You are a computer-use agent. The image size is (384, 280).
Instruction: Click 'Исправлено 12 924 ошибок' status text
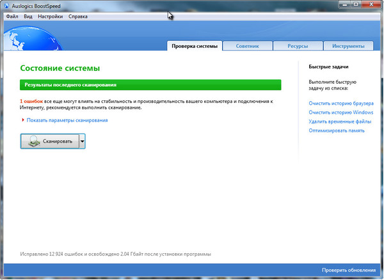[51, 254]
